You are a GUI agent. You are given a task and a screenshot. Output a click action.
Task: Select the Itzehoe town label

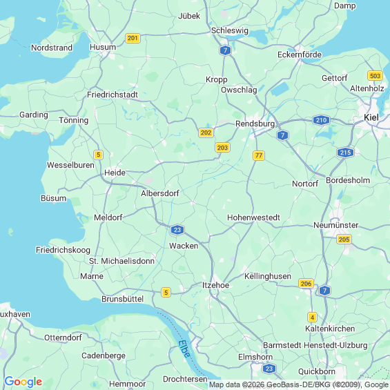215,285
